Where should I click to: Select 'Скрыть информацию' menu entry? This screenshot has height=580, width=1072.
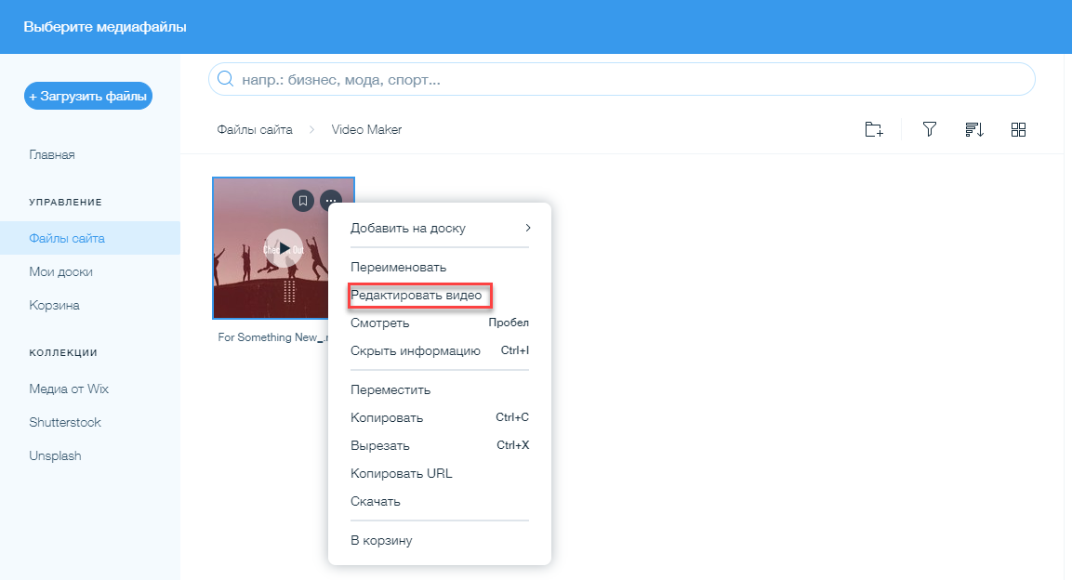point(415,351)
